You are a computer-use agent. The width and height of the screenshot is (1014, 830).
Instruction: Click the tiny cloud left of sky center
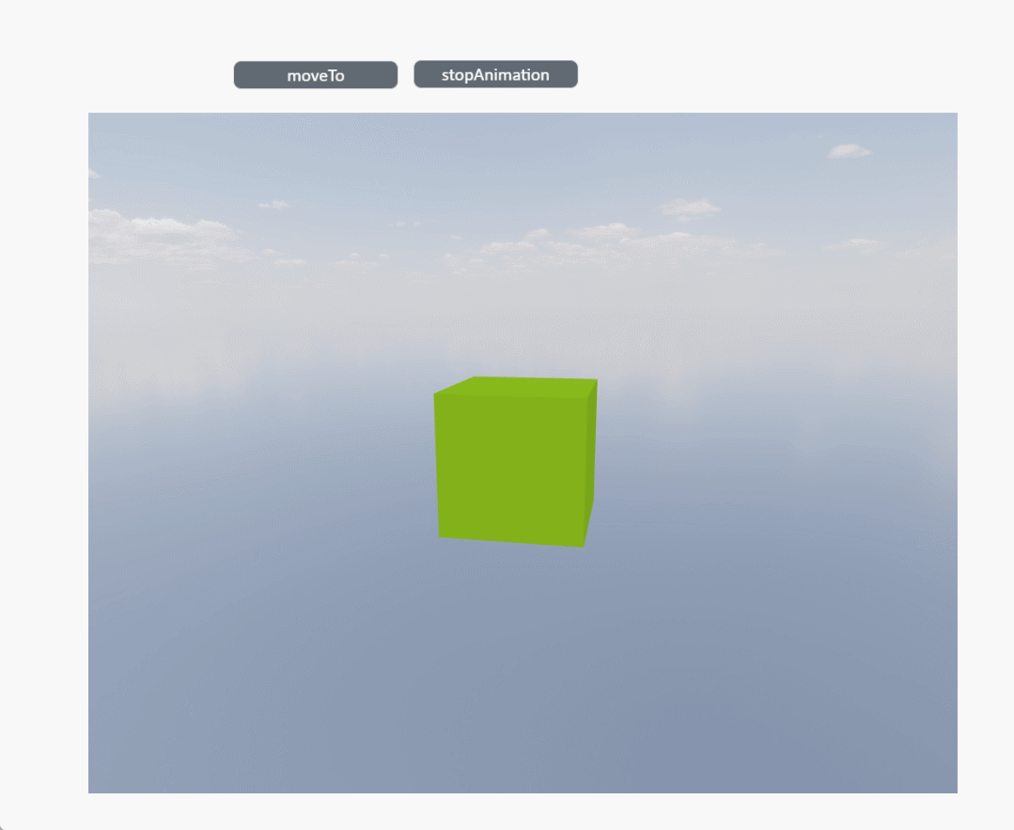tap(274, 204)
